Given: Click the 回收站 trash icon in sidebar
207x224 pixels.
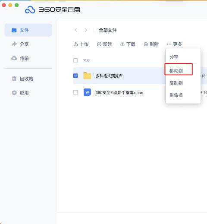Looking at the screenshot, I should tap(14, 79).
